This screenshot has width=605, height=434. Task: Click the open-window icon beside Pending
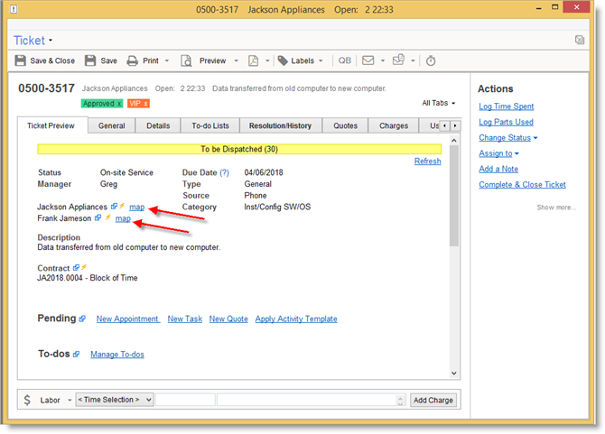[82, 319]
